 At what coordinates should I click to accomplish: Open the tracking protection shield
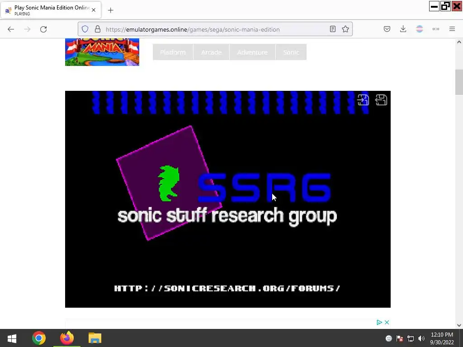pyautogui.click(x=85, y=29)
